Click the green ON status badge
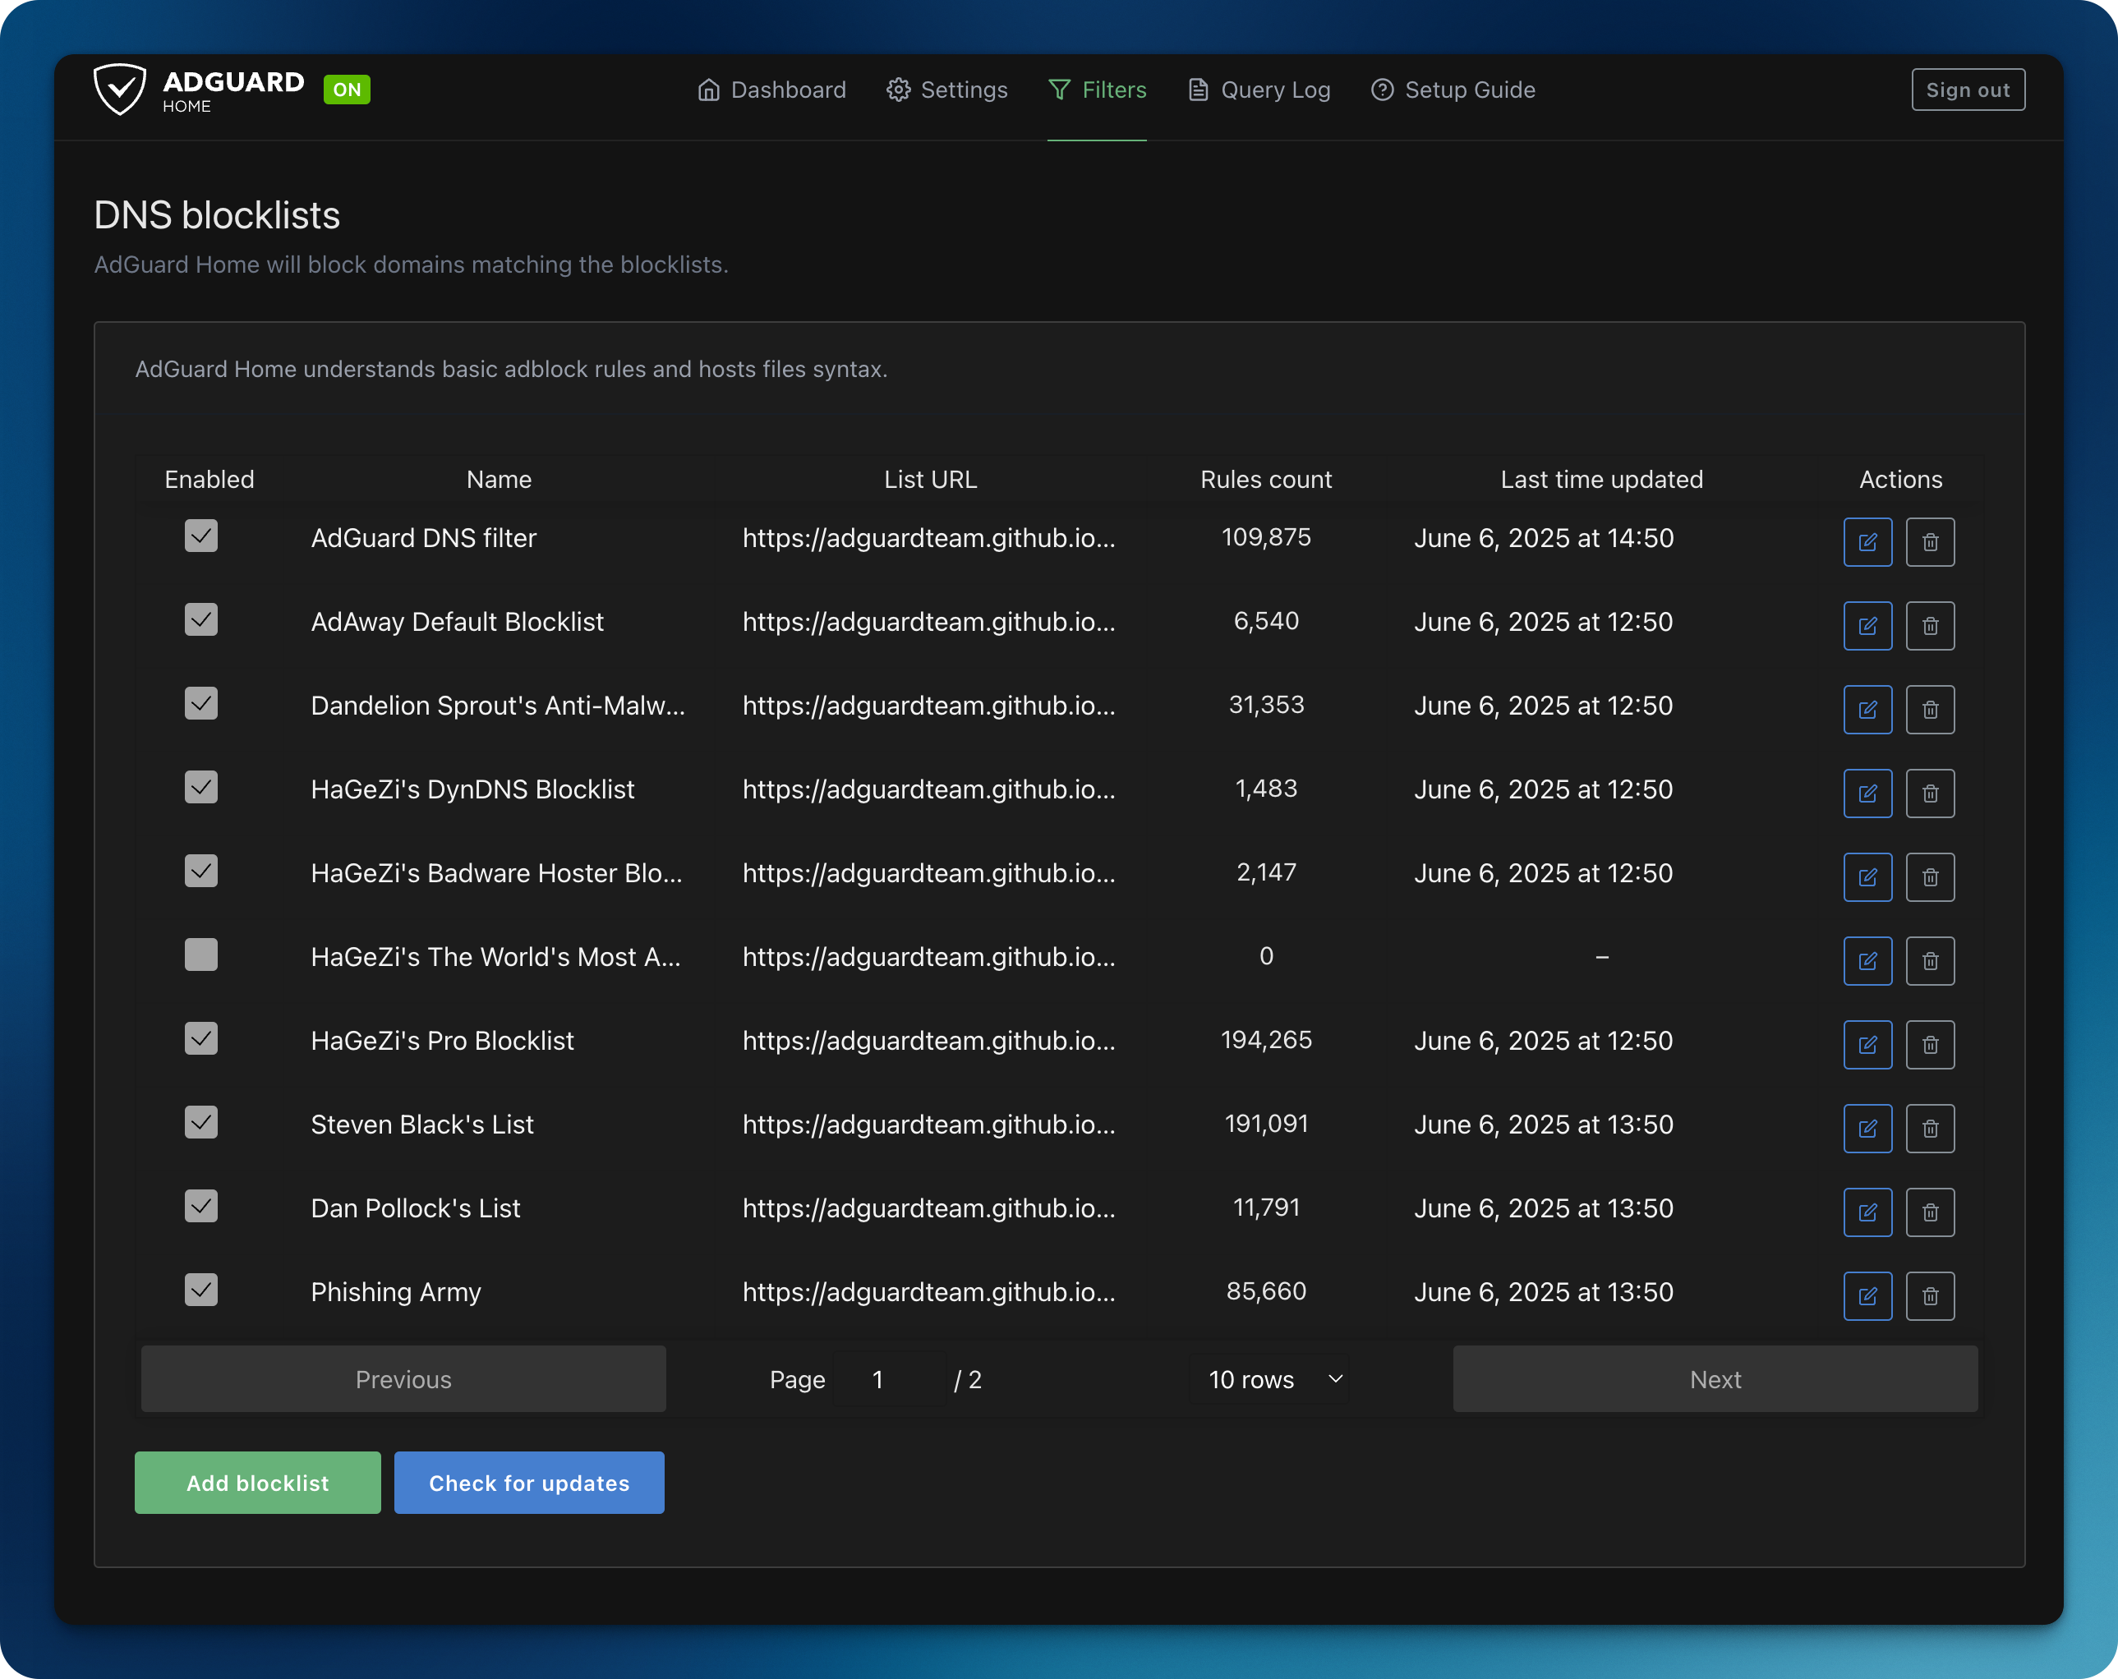Image resolution: width=2118 pixels, height=1679 pixels. (347, 90)
